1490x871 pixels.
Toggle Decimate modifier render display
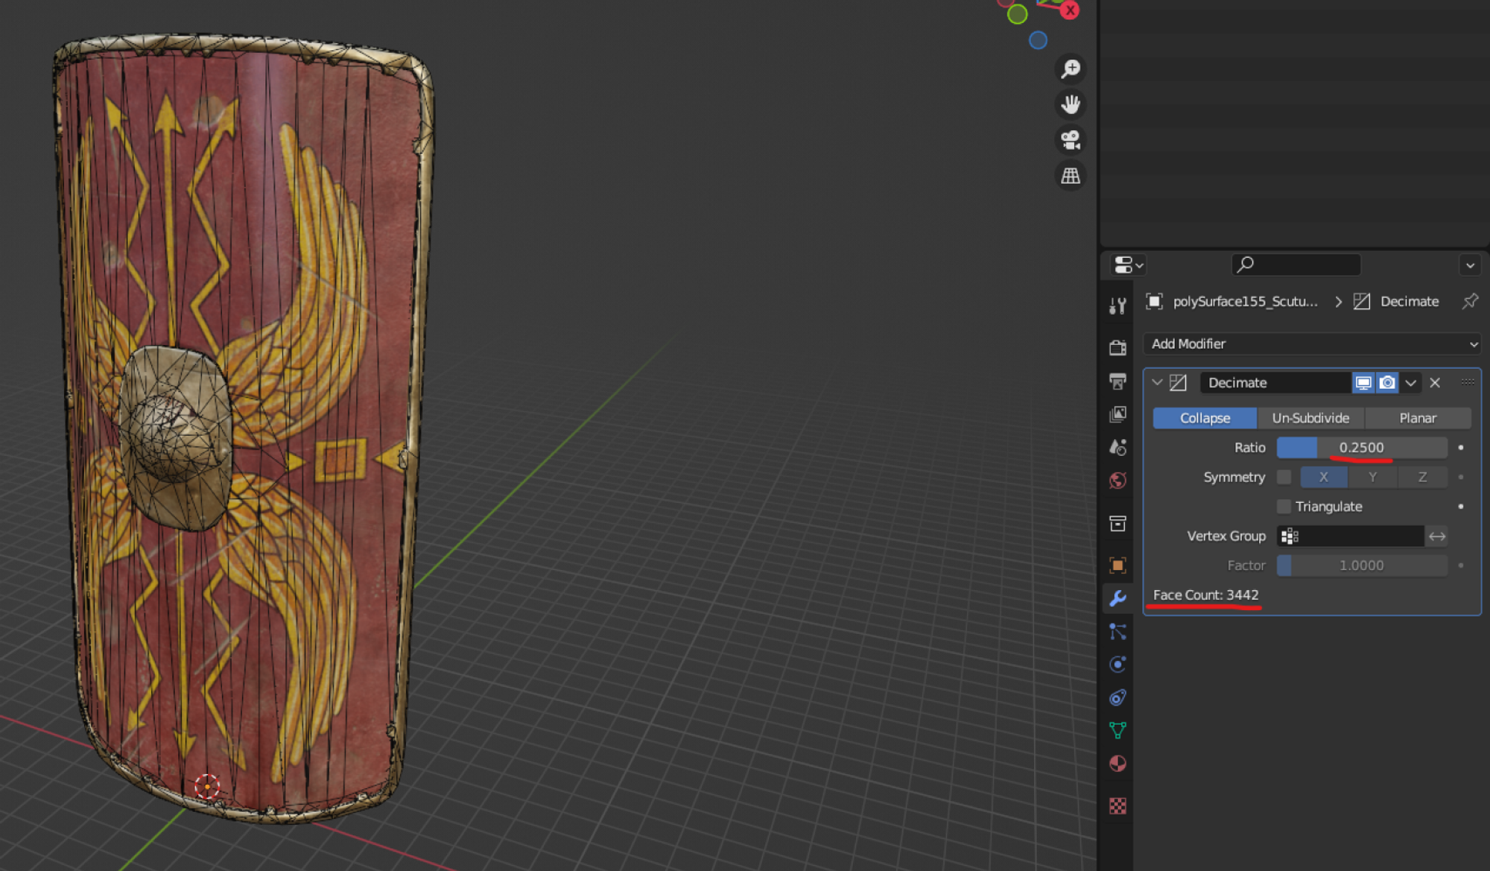pyautogui.click(x=1387, y=383)
